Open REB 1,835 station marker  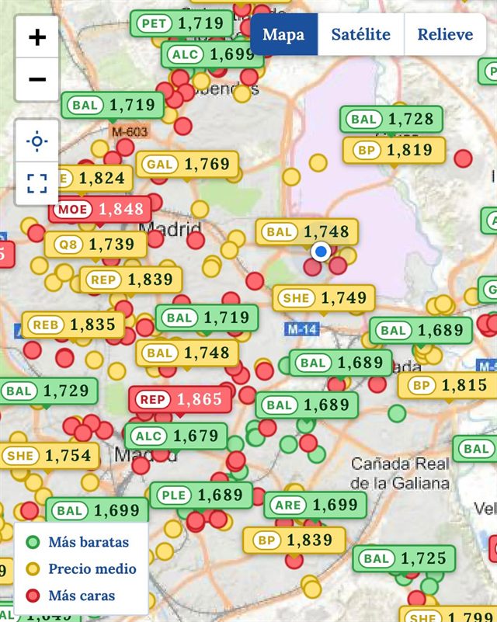tap(73, 325)
